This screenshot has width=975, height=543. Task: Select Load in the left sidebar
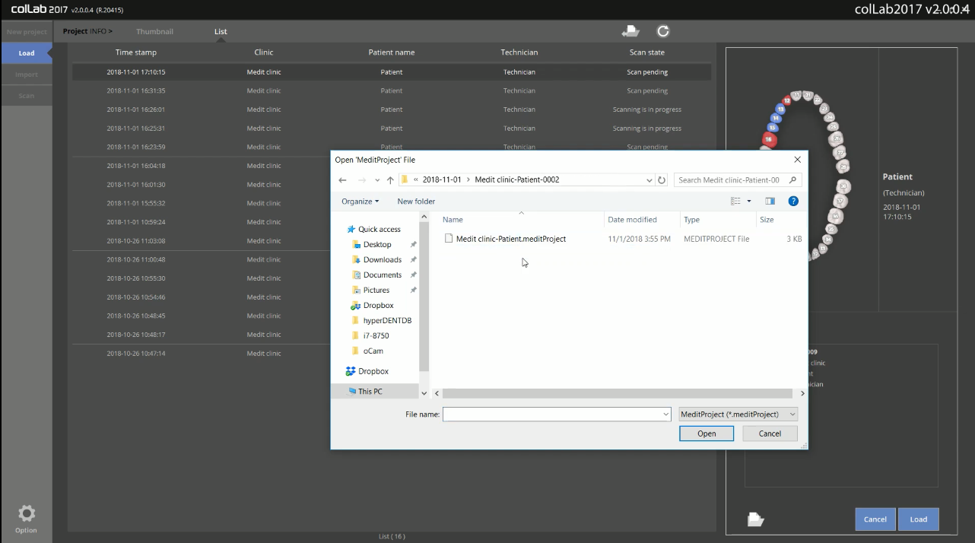pyautogui.click(x=27, y=53)
